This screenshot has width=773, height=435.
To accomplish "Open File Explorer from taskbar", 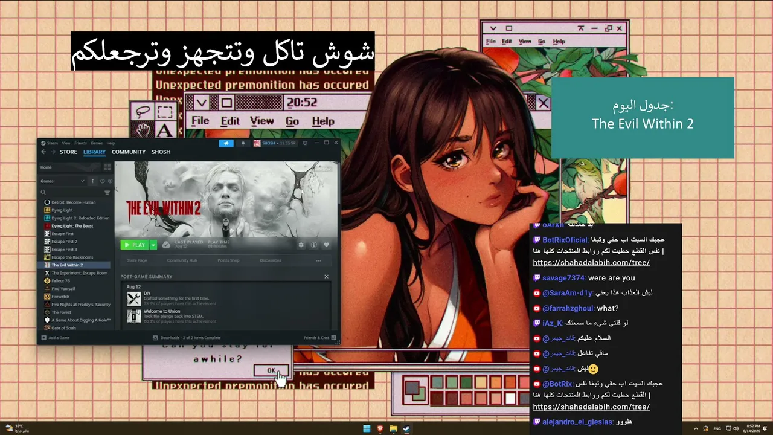I will pos(393,429).
